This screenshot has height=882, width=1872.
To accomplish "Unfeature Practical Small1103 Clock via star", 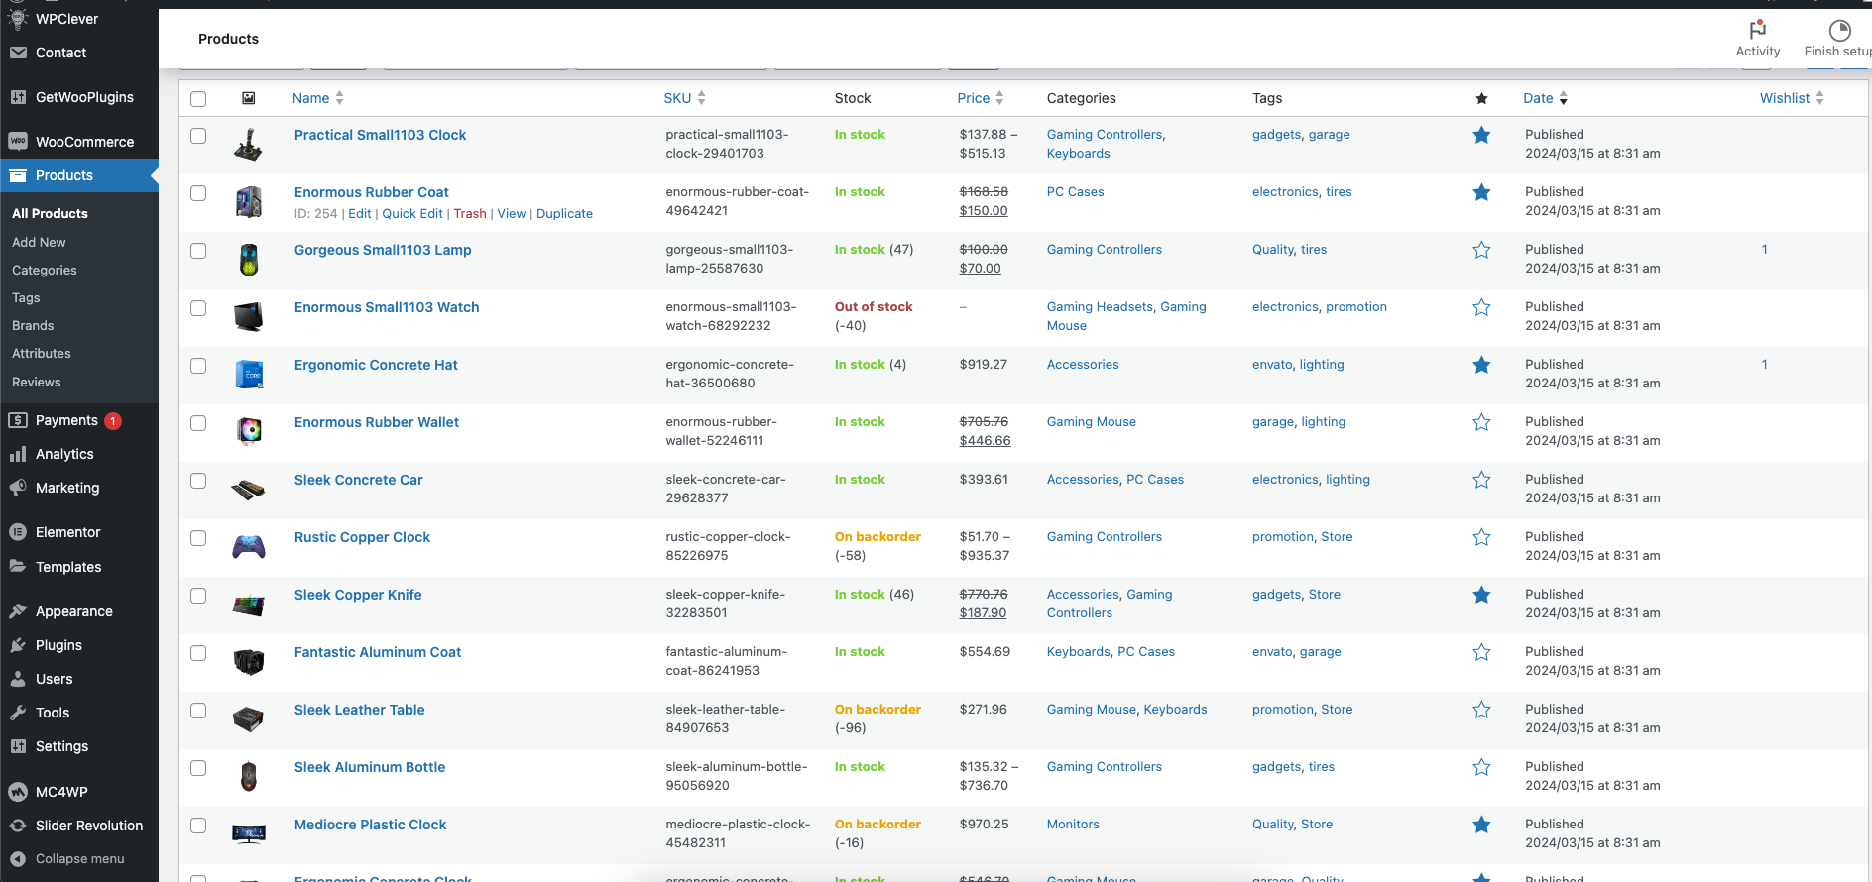I will 1481,135.
